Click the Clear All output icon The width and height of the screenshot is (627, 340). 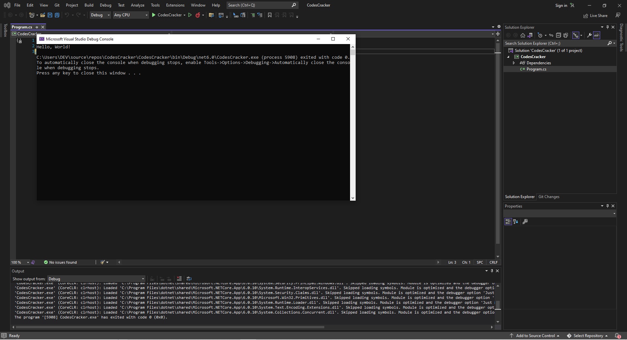coord(179,279)
